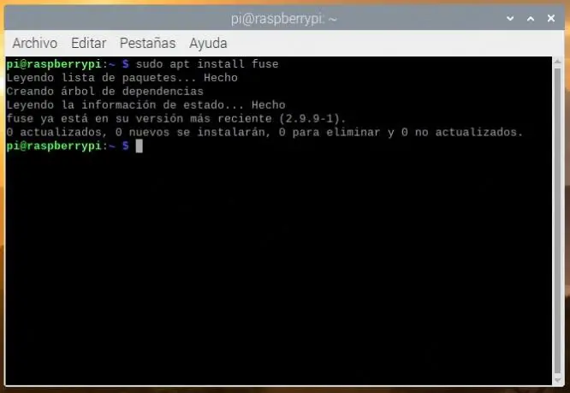Close the terminal window with the X icon
The height and width of the screenshot is (393, 570).
point(551,18)
